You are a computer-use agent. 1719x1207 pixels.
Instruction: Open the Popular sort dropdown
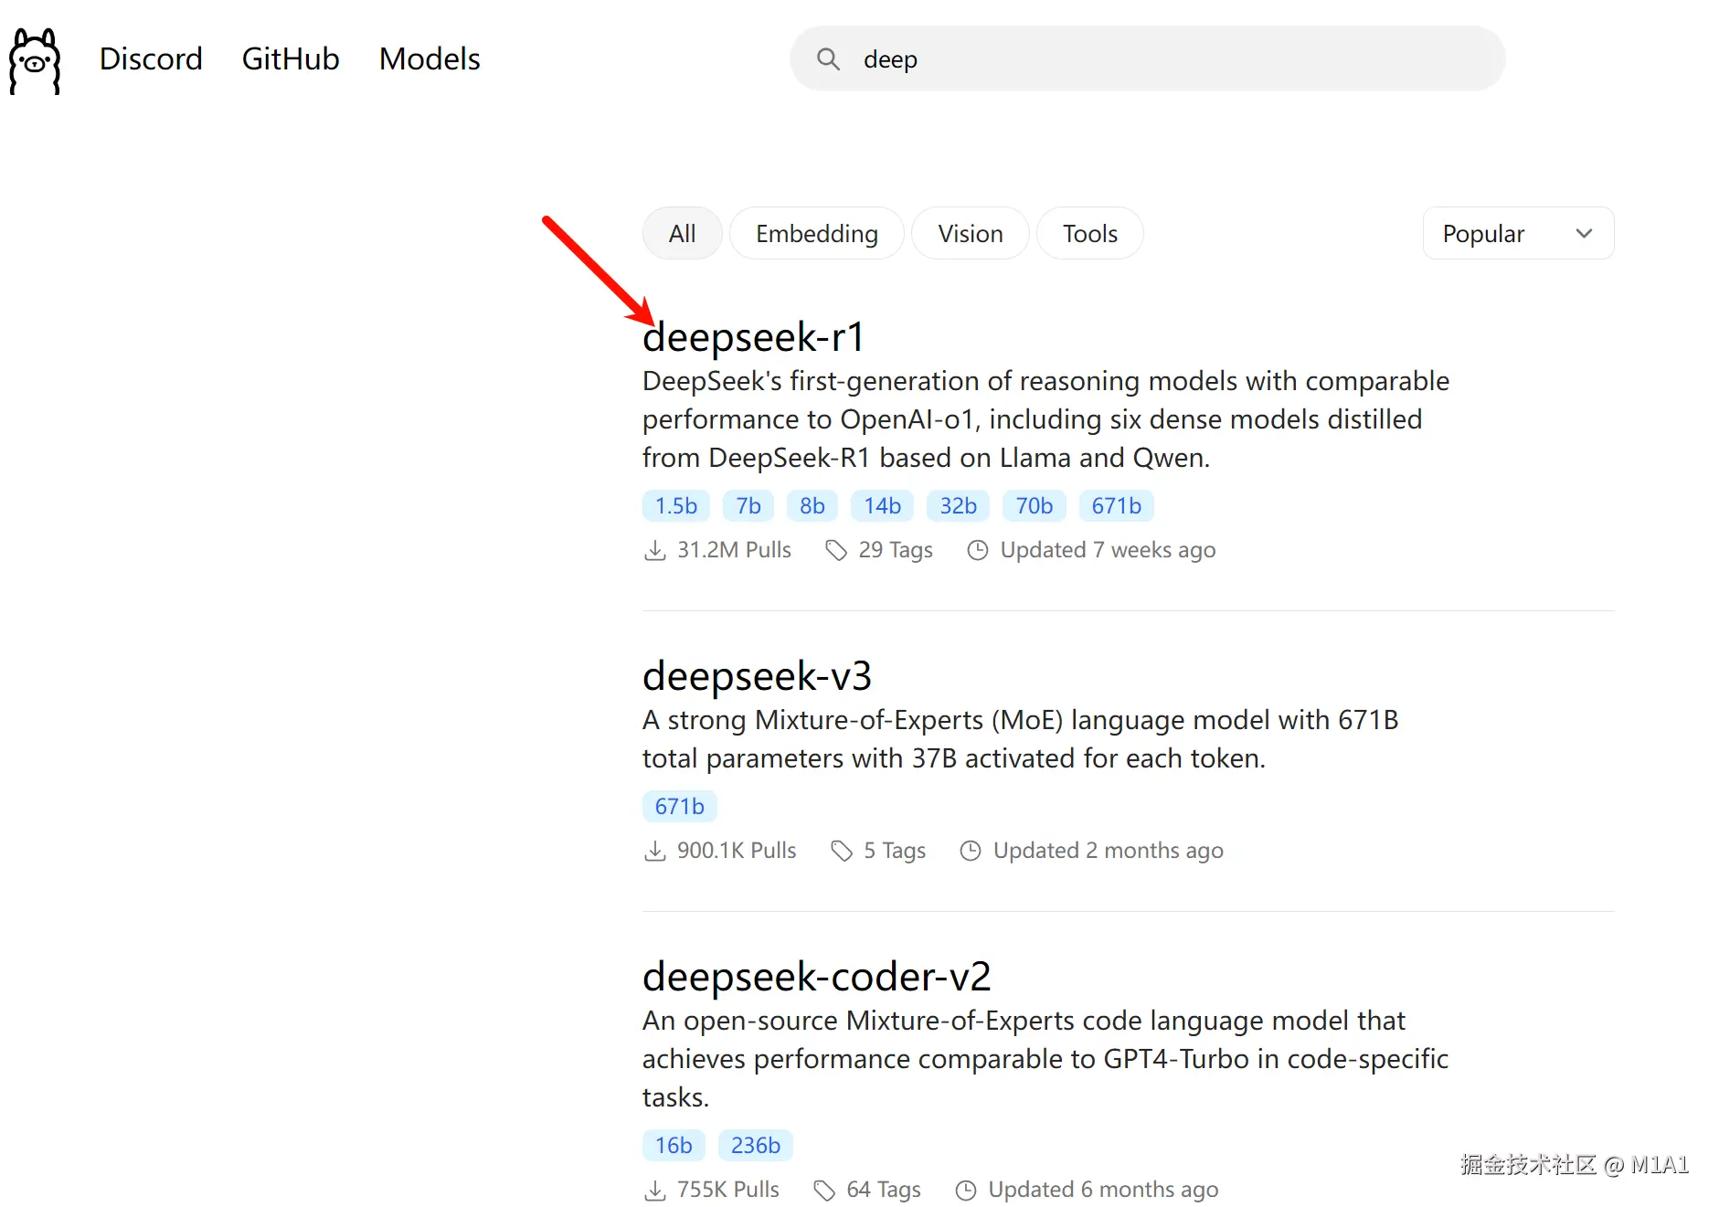(1517, 234)
